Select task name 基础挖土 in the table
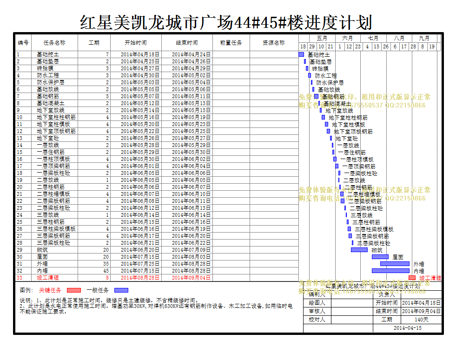 [48, 54]
